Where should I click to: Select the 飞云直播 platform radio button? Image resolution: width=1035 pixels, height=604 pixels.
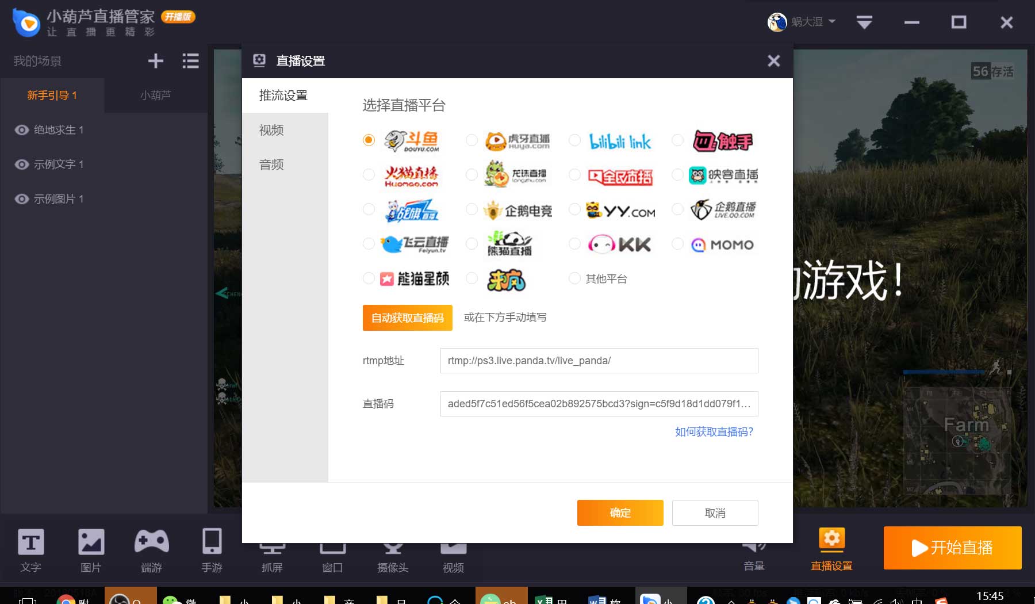369,244
